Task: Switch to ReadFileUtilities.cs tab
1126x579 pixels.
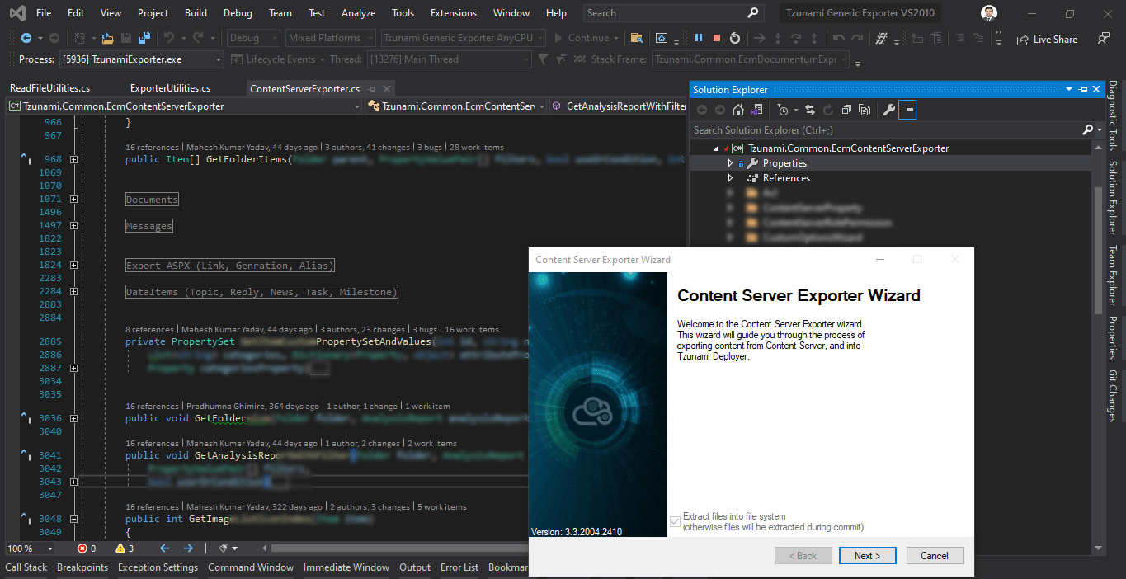Action: click(x=50, y=88)
